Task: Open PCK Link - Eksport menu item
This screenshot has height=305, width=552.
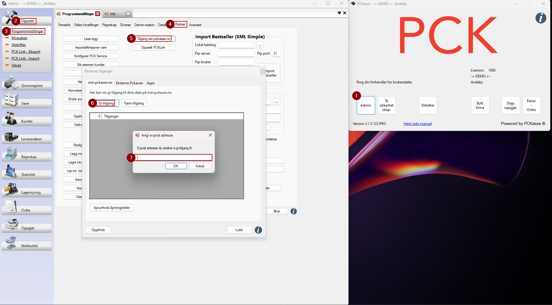Action: (26, 52)
